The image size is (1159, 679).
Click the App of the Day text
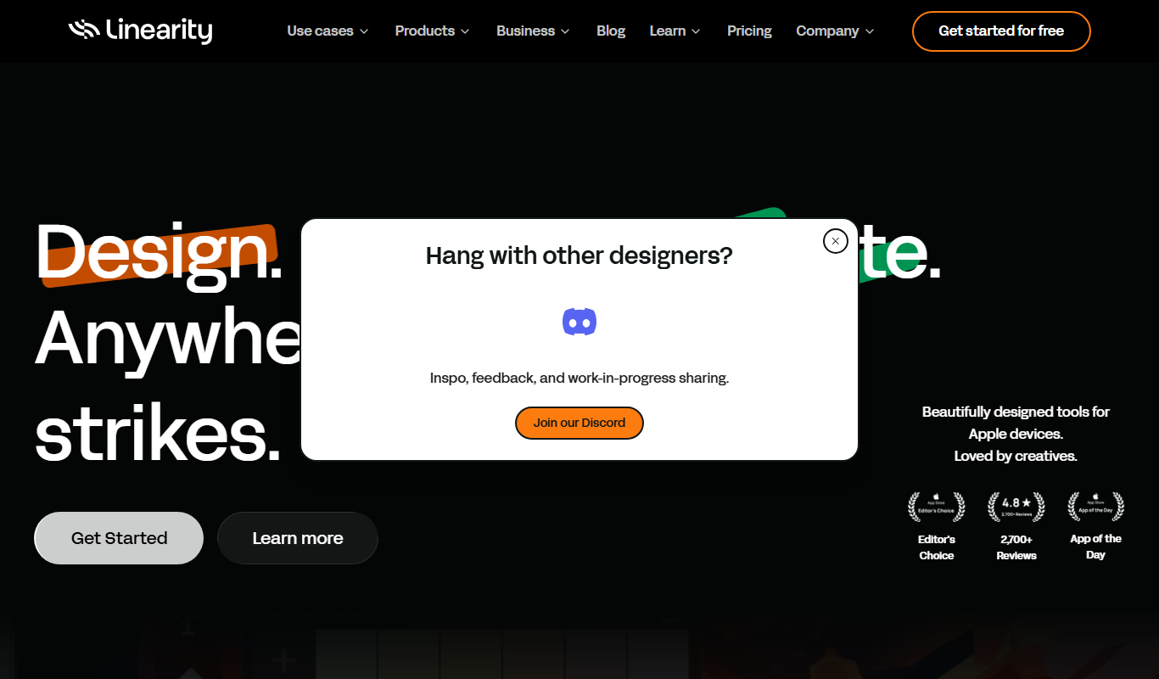1096,547
